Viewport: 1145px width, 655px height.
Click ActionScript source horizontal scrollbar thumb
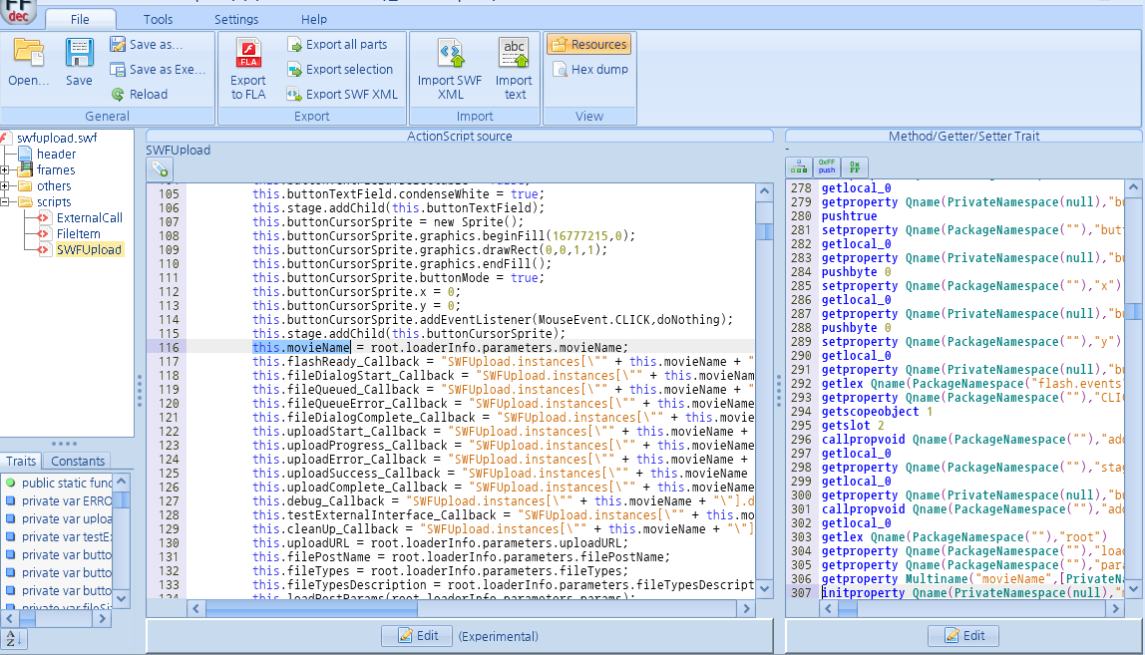(312, 608)
